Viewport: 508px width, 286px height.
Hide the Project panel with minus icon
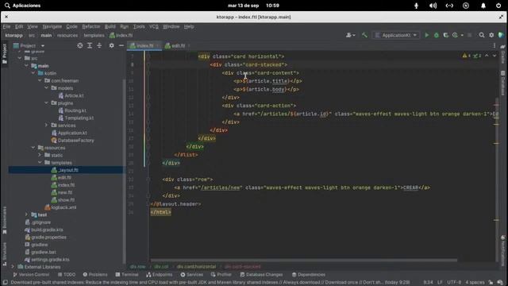click(121, 46)
